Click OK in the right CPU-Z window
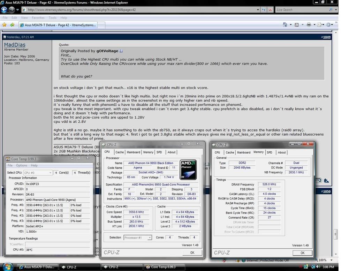The width and height of the screenshot is (357, 271). [302, 253]
